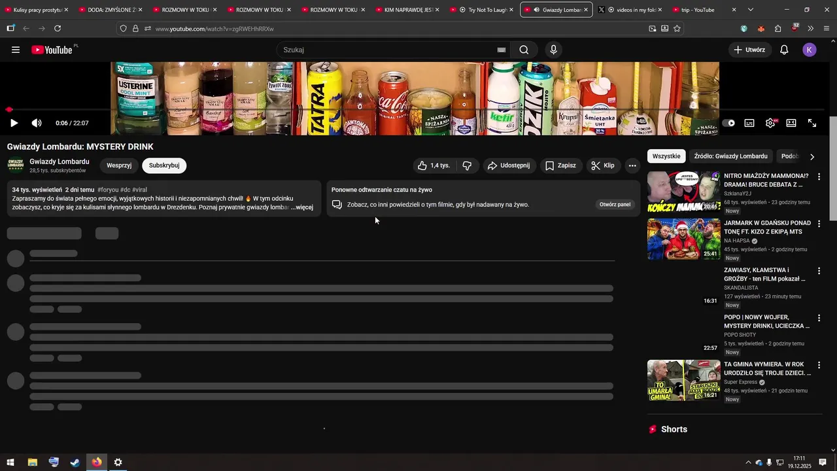
Task: Play the video with the play button
Action: [x=14, y=123]
